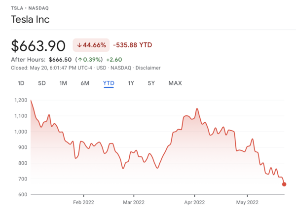Click the red down arrow icon

click(x=79, y=45)
